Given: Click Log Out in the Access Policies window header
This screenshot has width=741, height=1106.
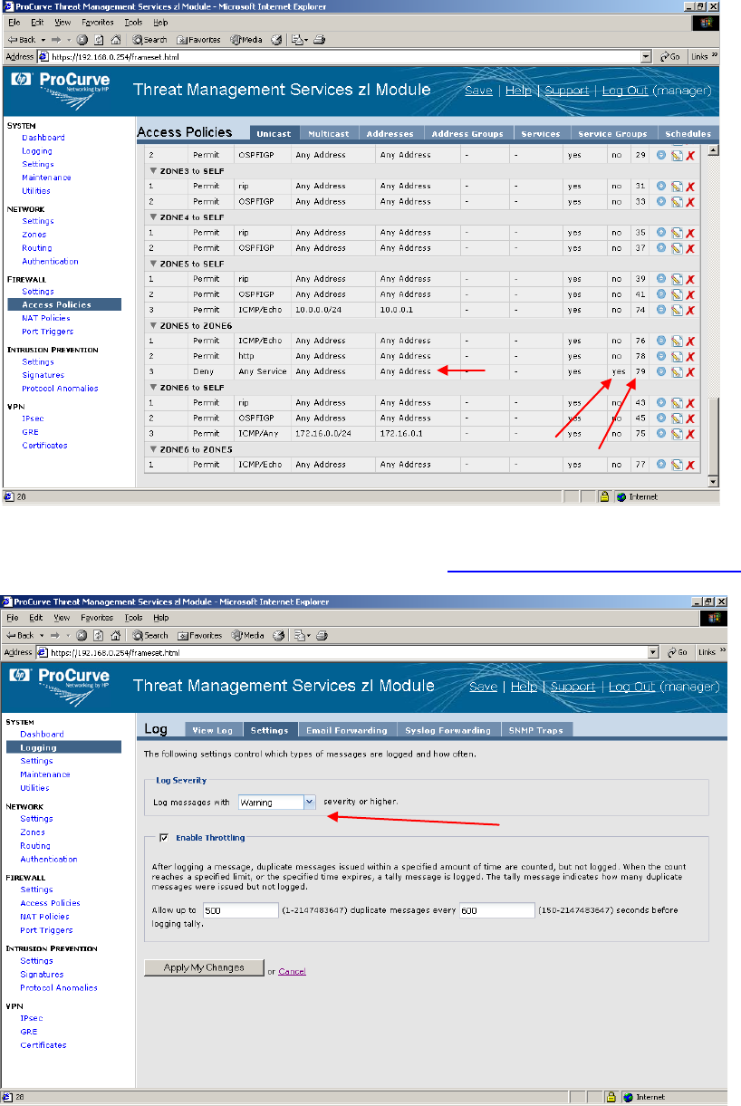Looking at the screenshot, I should point(623,91).
